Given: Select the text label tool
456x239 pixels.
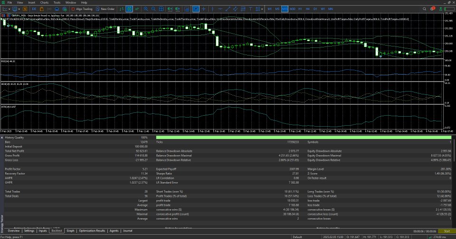Looking at the screenshot, I should click(250, 9).
